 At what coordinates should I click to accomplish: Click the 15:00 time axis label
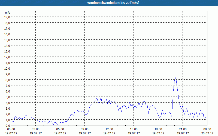(134, 129)
